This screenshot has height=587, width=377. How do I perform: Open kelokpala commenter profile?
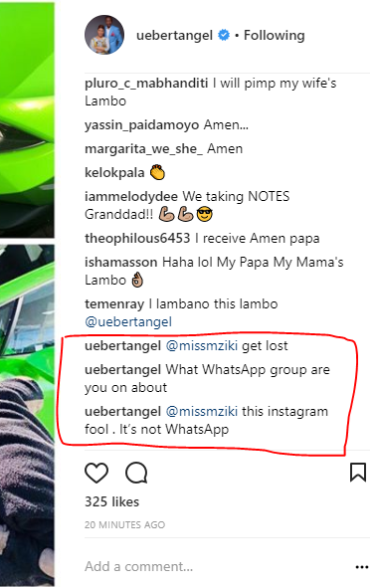tap(114, 173)
